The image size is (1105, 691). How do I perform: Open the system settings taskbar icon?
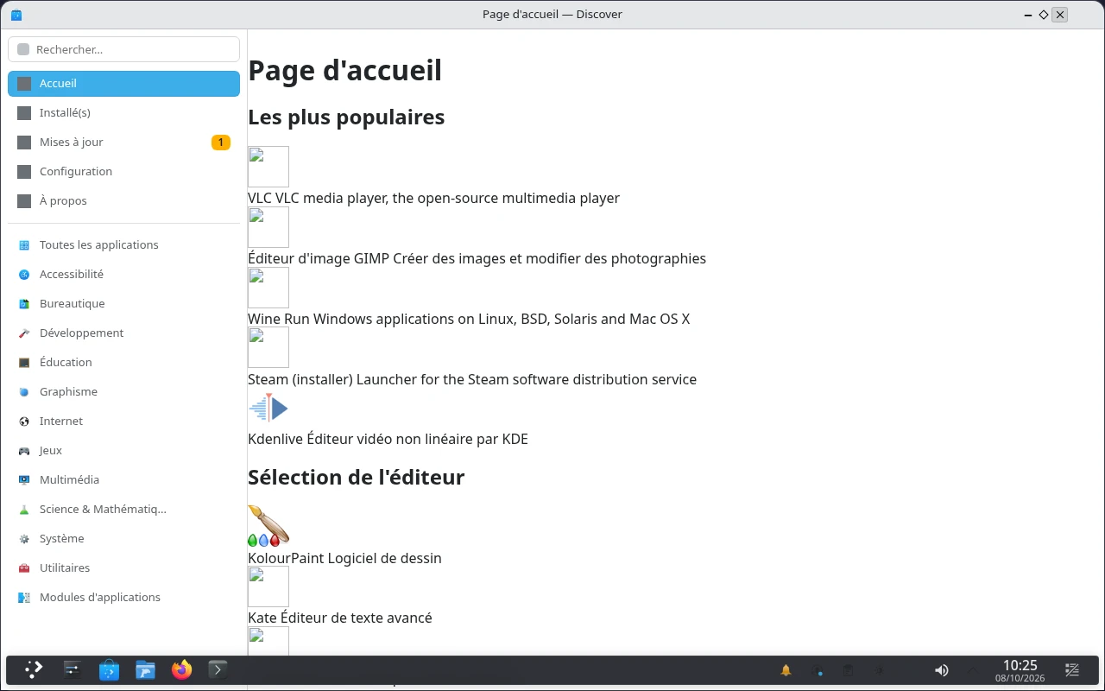(72, 669)
